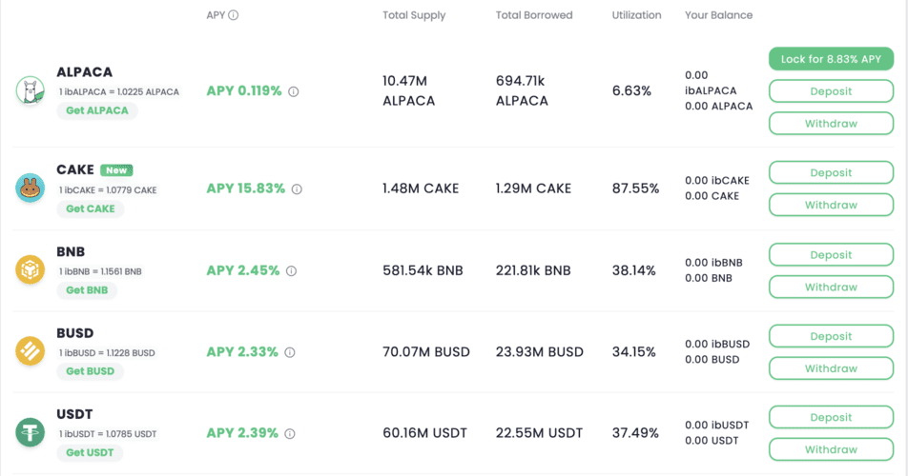Click the APY 2.45% value
The width and height of the screenshot is (908, 476).
click(x=242, y=271)
